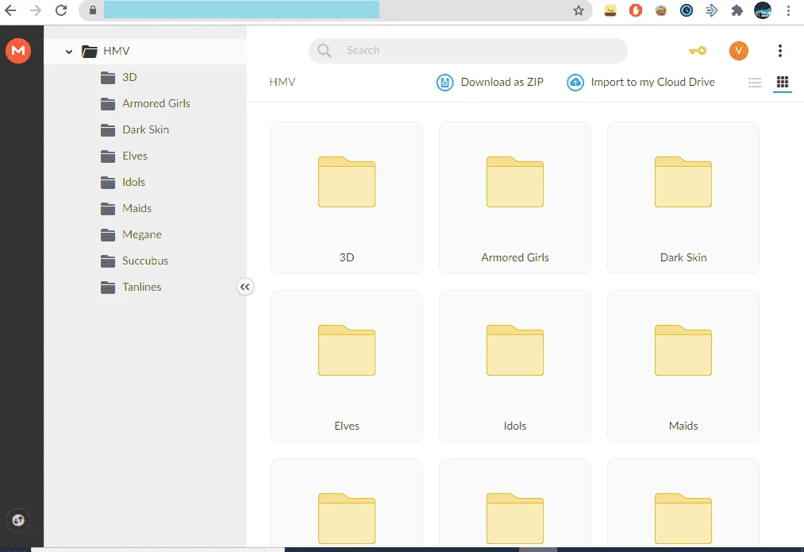804x552 pixels.
Task: Click the search magnifier icon
Action: (x=324, y=51)
